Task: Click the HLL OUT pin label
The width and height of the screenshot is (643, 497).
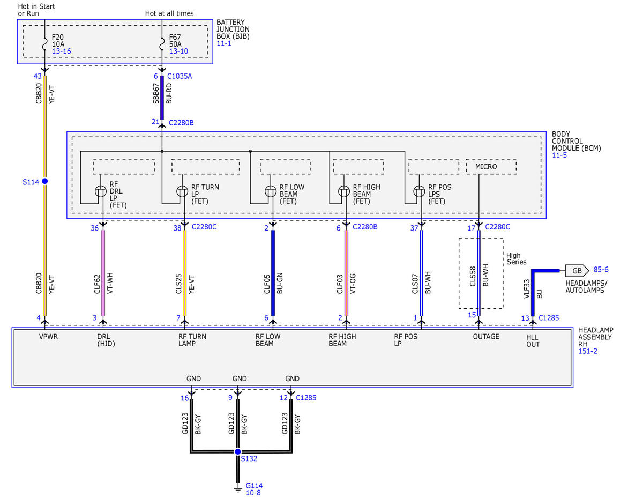Action: point(534,340)
